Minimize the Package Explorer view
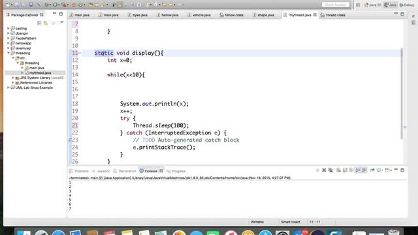This screenshot has width=418, height=235. click(x=54, y=14)
